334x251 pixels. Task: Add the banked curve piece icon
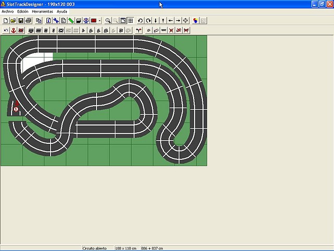(121, 30)
